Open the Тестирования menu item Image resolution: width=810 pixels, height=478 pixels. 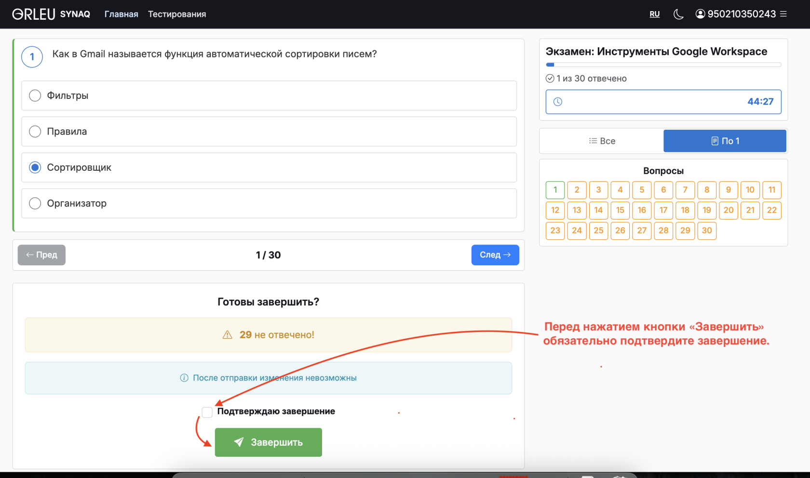pos(176,14)
